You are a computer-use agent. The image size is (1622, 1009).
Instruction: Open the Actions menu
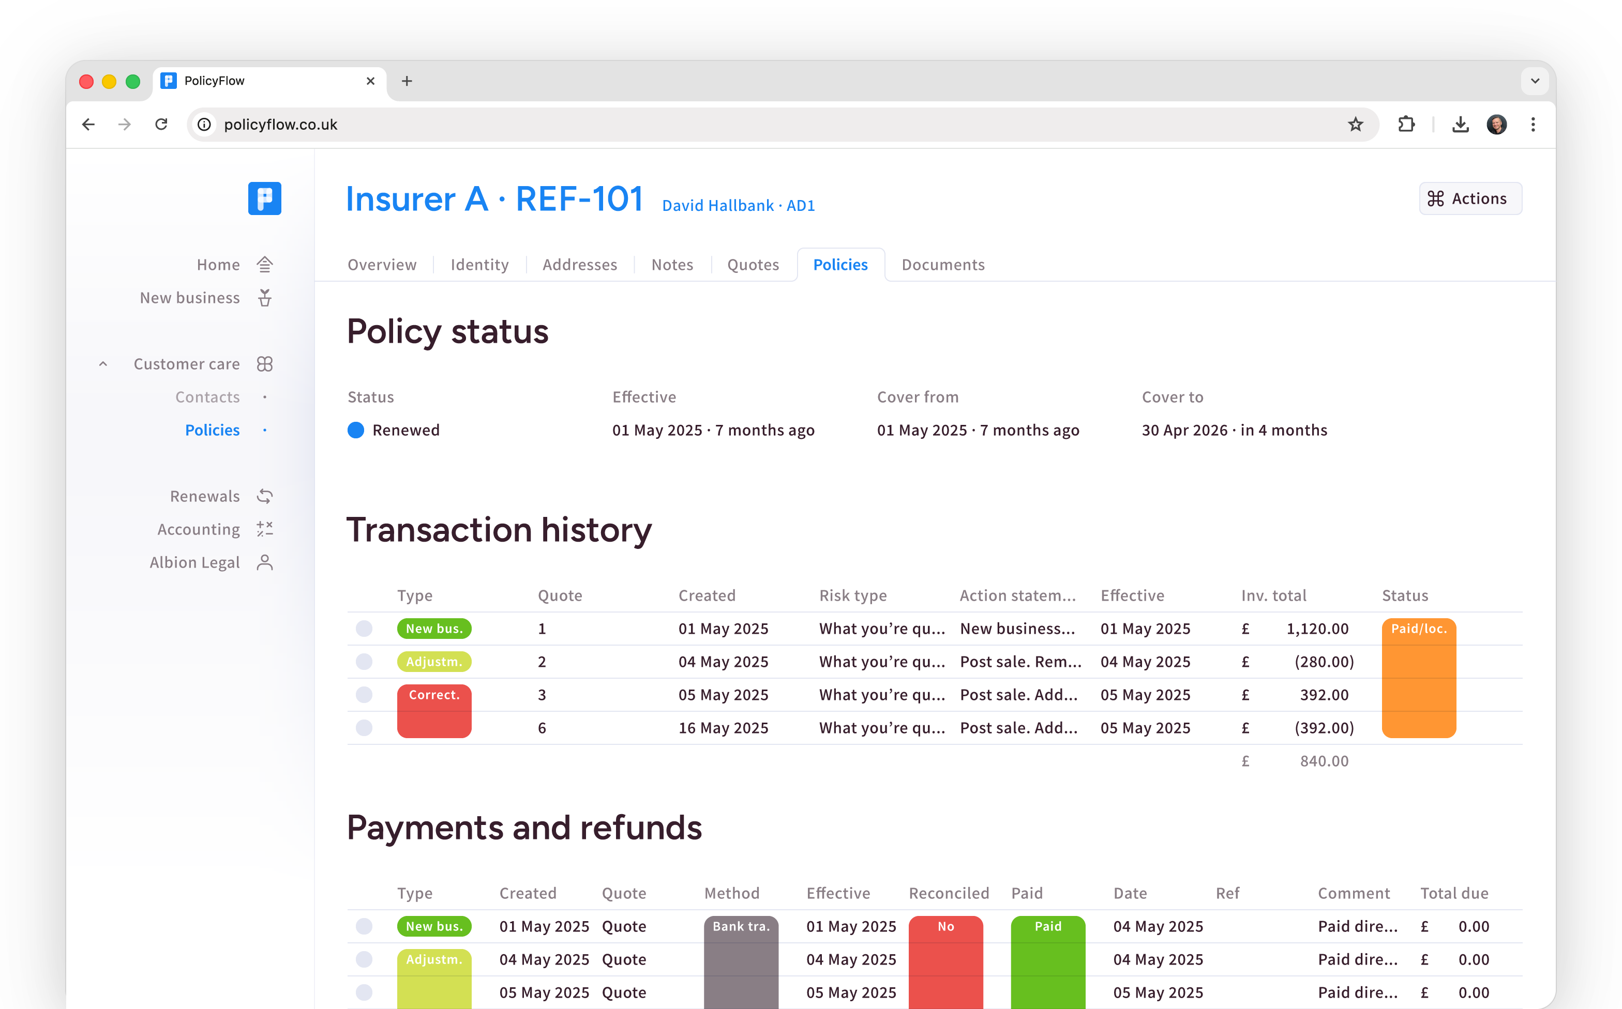click(1470, 198)
